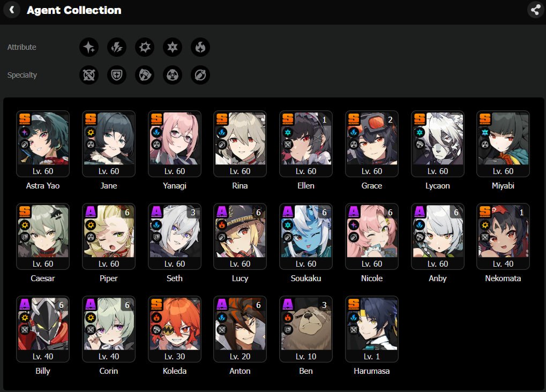Go back using the left arrow

(12, 10)
